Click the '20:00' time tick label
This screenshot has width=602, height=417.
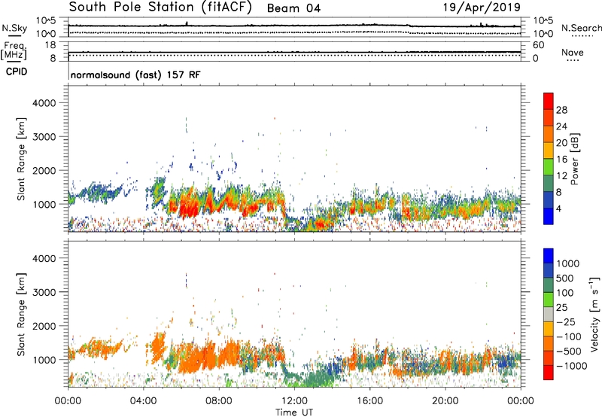445,401
